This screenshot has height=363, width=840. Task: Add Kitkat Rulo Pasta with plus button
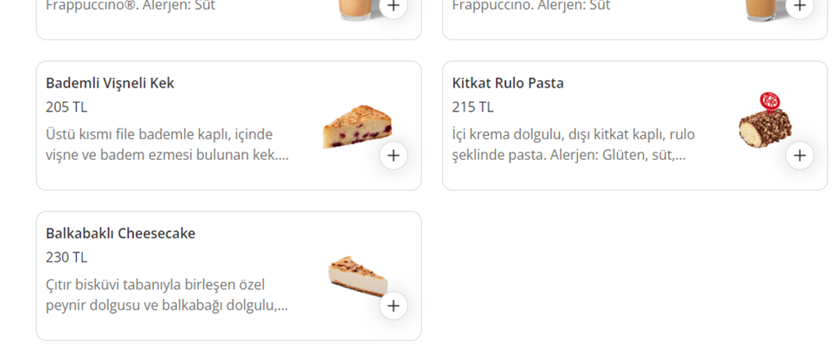pyautogui.click(x=800, y=155)
